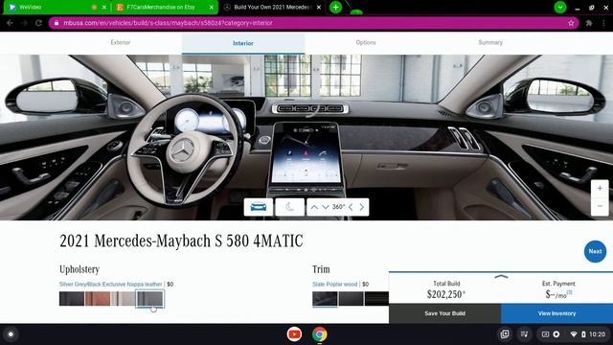Switch to exterior car view
613x345 pixels.
coord(258,207)
